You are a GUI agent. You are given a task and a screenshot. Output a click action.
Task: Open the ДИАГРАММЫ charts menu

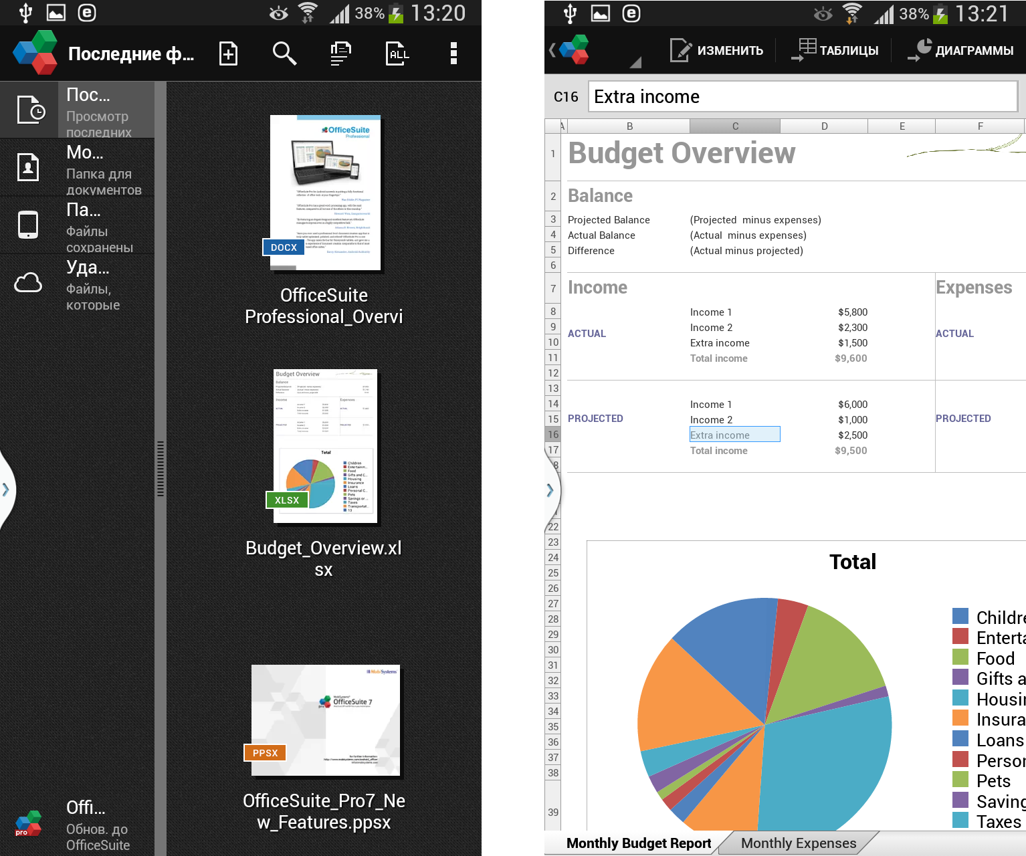coord(960,50)
